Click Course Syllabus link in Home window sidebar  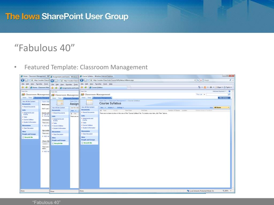click(x=28, y=120)
